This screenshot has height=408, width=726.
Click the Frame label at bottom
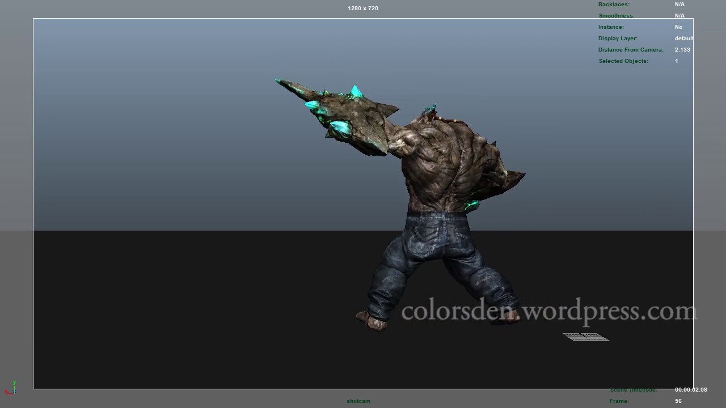[619, 401]
